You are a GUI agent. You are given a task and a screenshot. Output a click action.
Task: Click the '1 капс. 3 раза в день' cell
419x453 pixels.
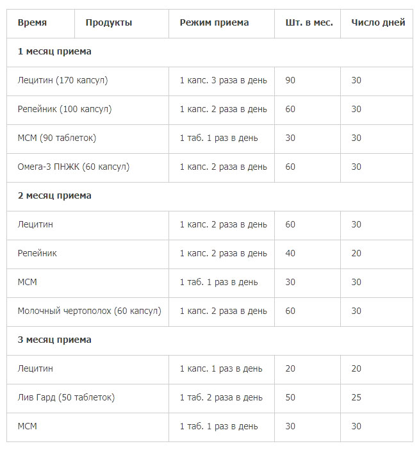point(222,81)
